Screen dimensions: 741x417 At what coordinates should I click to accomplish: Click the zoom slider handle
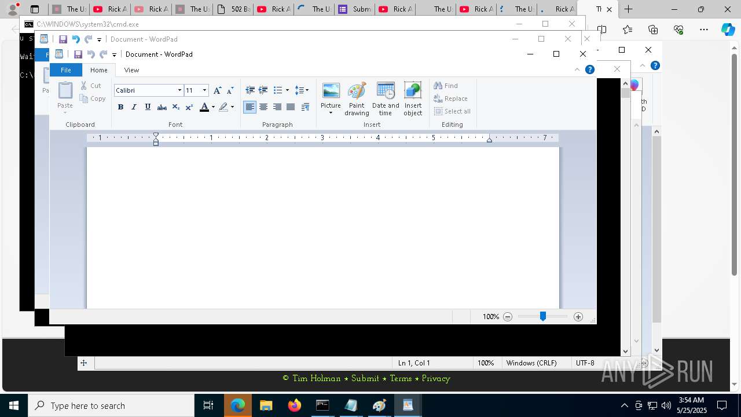[543, 316]
